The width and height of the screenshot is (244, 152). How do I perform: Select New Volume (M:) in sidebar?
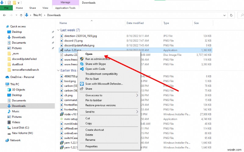coord(22,133)
